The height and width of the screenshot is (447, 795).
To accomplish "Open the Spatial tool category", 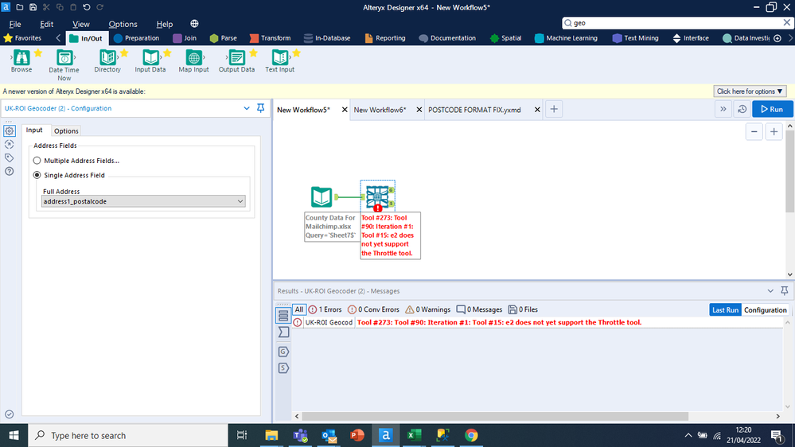I will [x=506, y=38].
